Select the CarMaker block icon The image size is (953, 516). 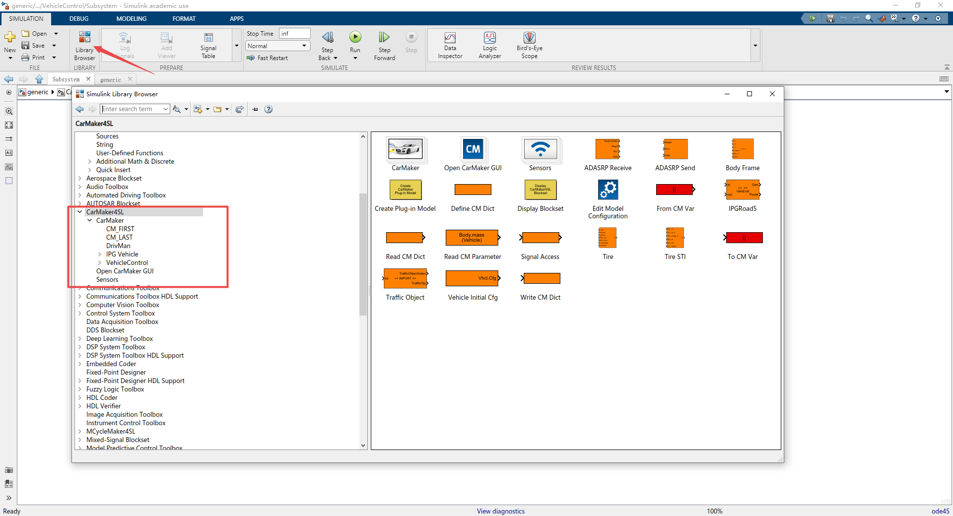click(x=406, y=149)
